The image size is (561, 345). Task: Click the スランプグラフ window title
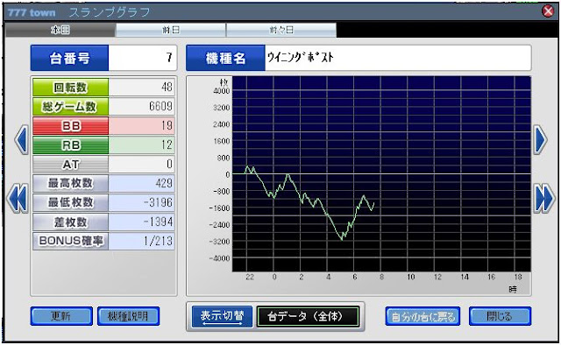click(x=109, y=12)
